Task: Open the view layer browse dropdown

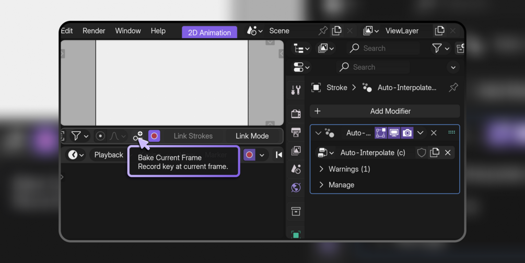Action: (371, 31)
